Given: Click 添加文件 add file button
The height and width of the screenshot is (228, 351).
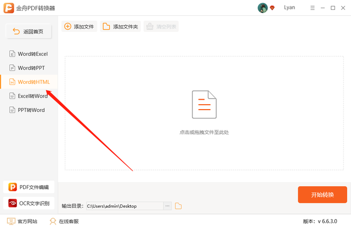Looking at the screenshot, I should (79, 26).
